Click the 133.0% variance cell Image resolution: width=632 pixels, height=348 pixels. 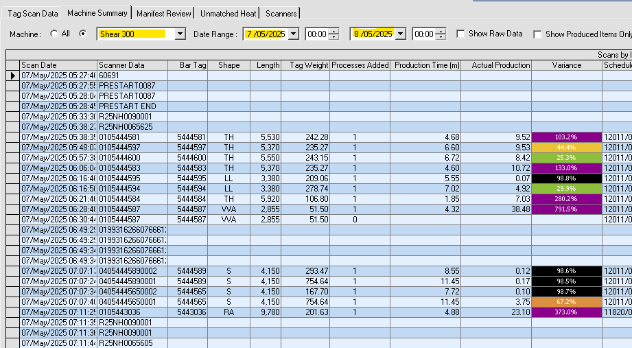(567, 168)
